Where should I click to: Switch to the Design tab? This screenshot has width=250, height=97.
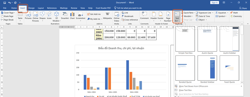click(x=31, y=8)
